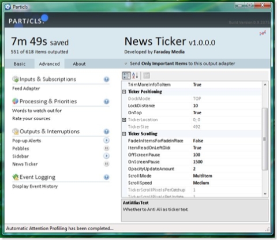
Task: Open the Pebbles output
Action: (21, 148)
